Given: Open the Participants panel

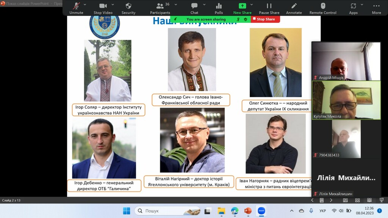Looking at the screenshot, I should [x=160, y=8].
